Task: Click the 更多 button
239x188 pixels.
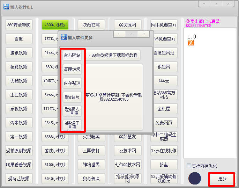Action: (x=222, y=179)
